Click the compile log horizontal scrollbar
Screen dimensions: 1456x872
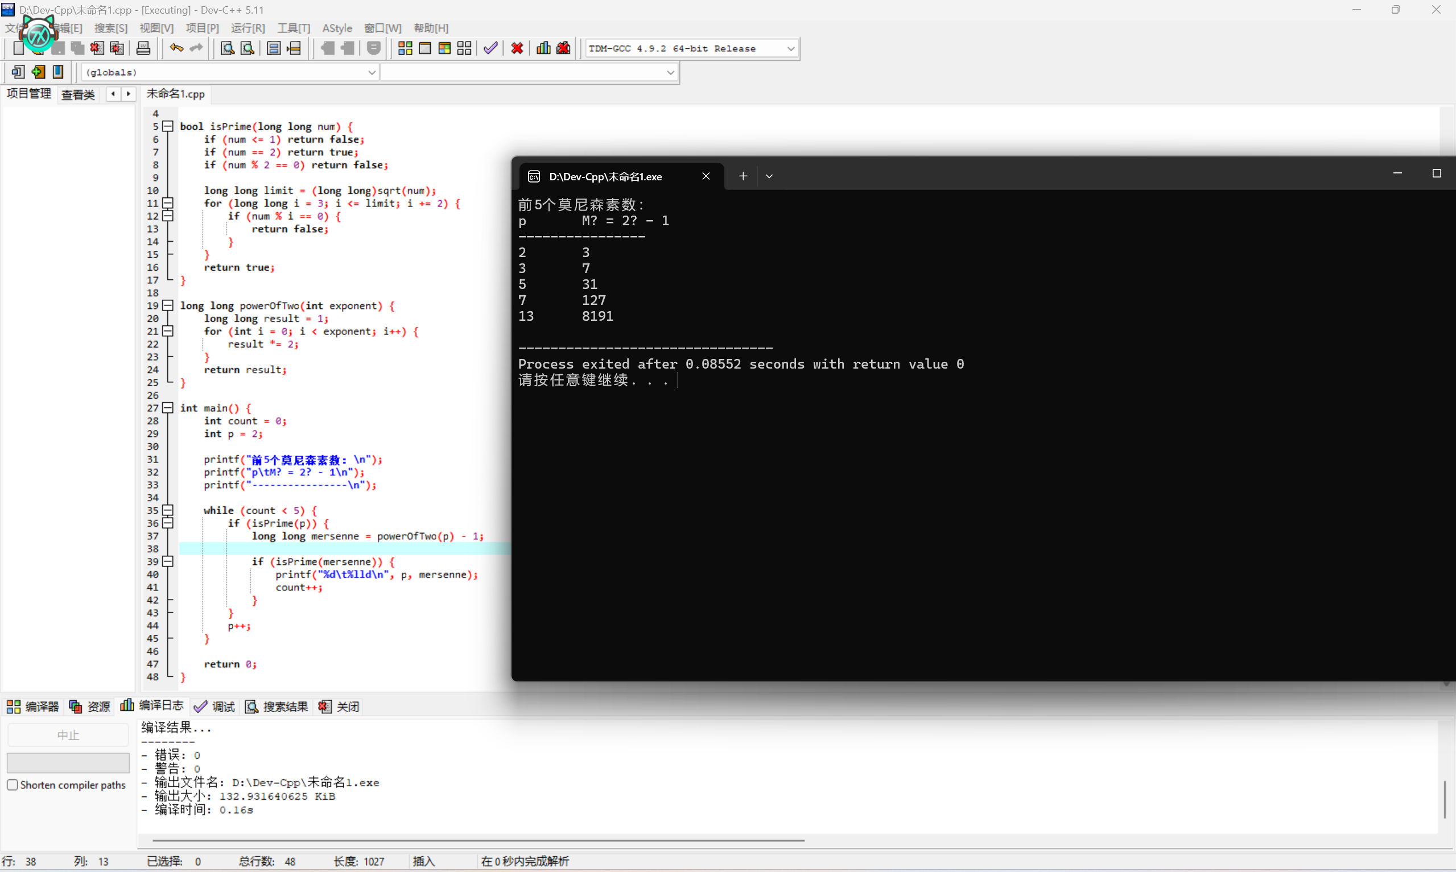(478, 841)
